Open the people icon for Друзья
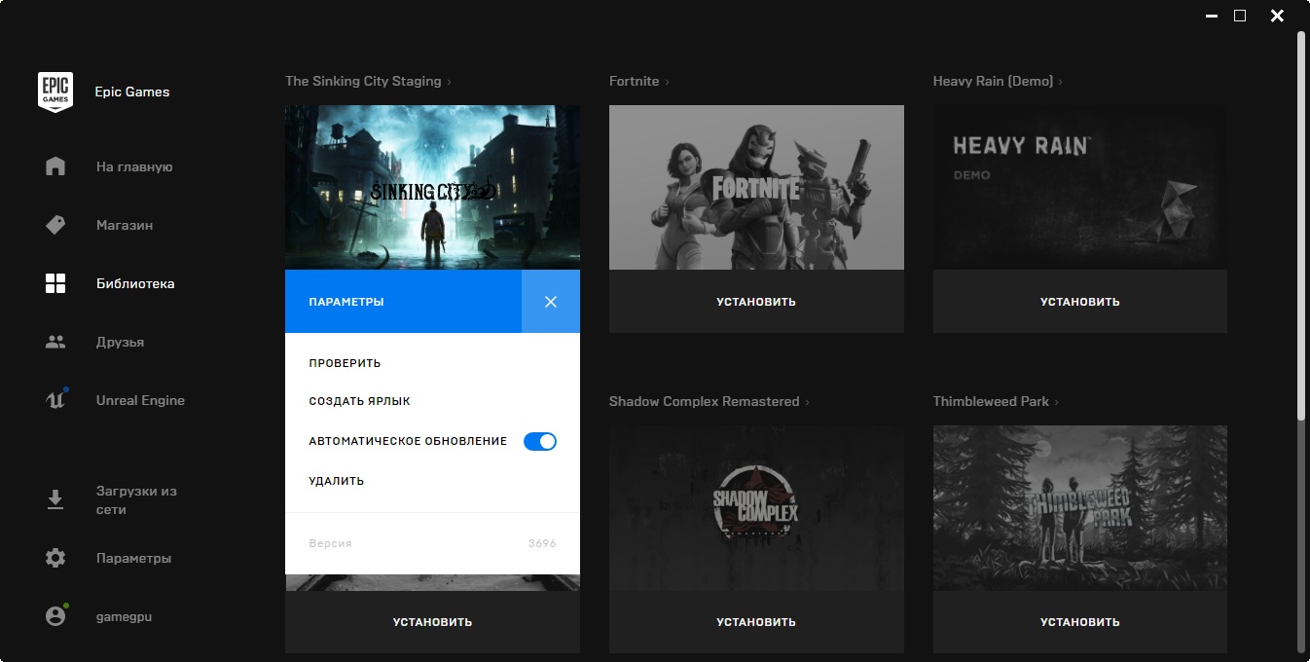The height and width of the screenshot is (662, 1310). click(55, 342)
